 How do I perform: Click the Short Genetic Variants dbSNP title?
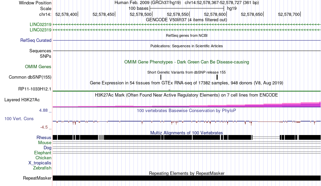187,72
